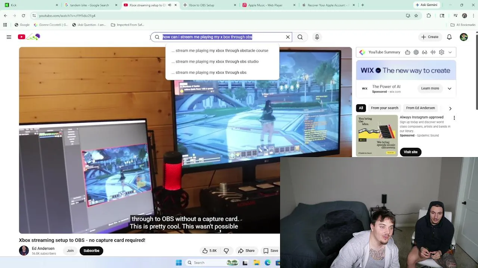Viewport: 478px width, 268px height.
Task: Select the All filter chip
Action: tap(361, 108)
